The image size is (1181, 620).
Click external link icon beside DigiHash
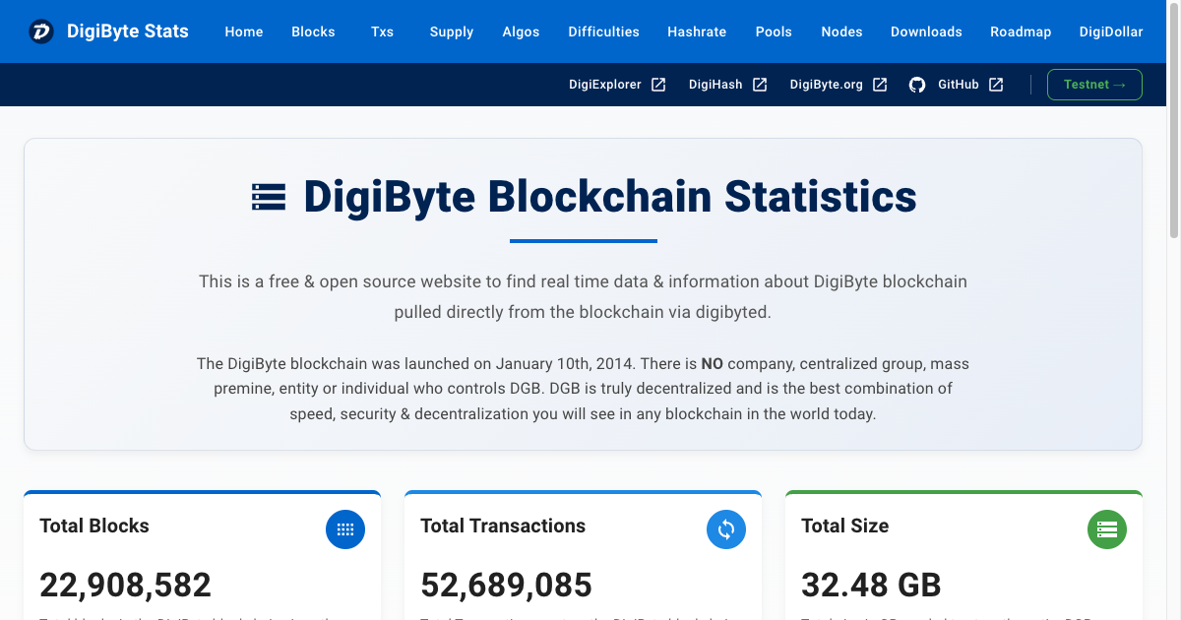pos(760,85)
